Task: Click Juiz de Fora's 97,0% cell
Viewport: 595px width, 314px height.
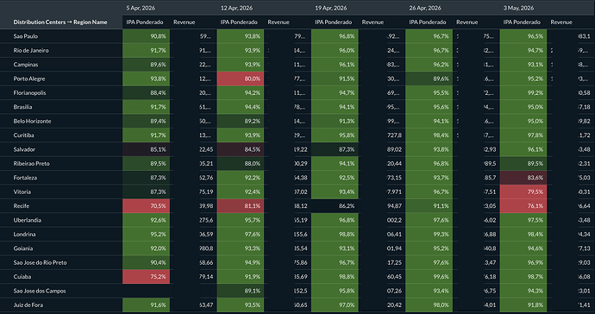Action: coord(335,305)
